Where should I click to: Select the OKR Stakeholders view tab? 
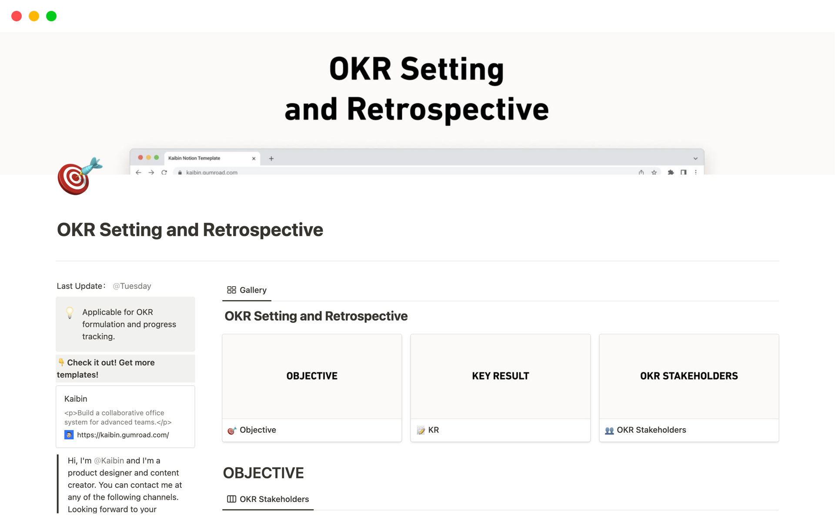(x=274, y=499)
